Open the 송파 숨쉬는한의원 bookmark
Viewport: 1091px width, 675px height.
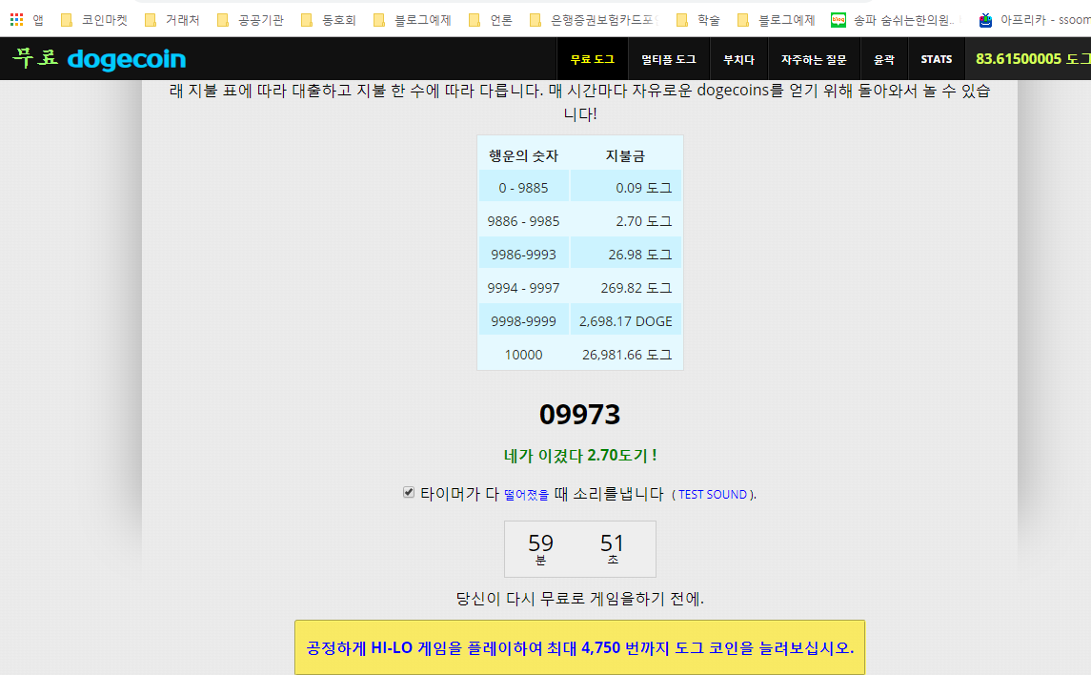(894, 20)
